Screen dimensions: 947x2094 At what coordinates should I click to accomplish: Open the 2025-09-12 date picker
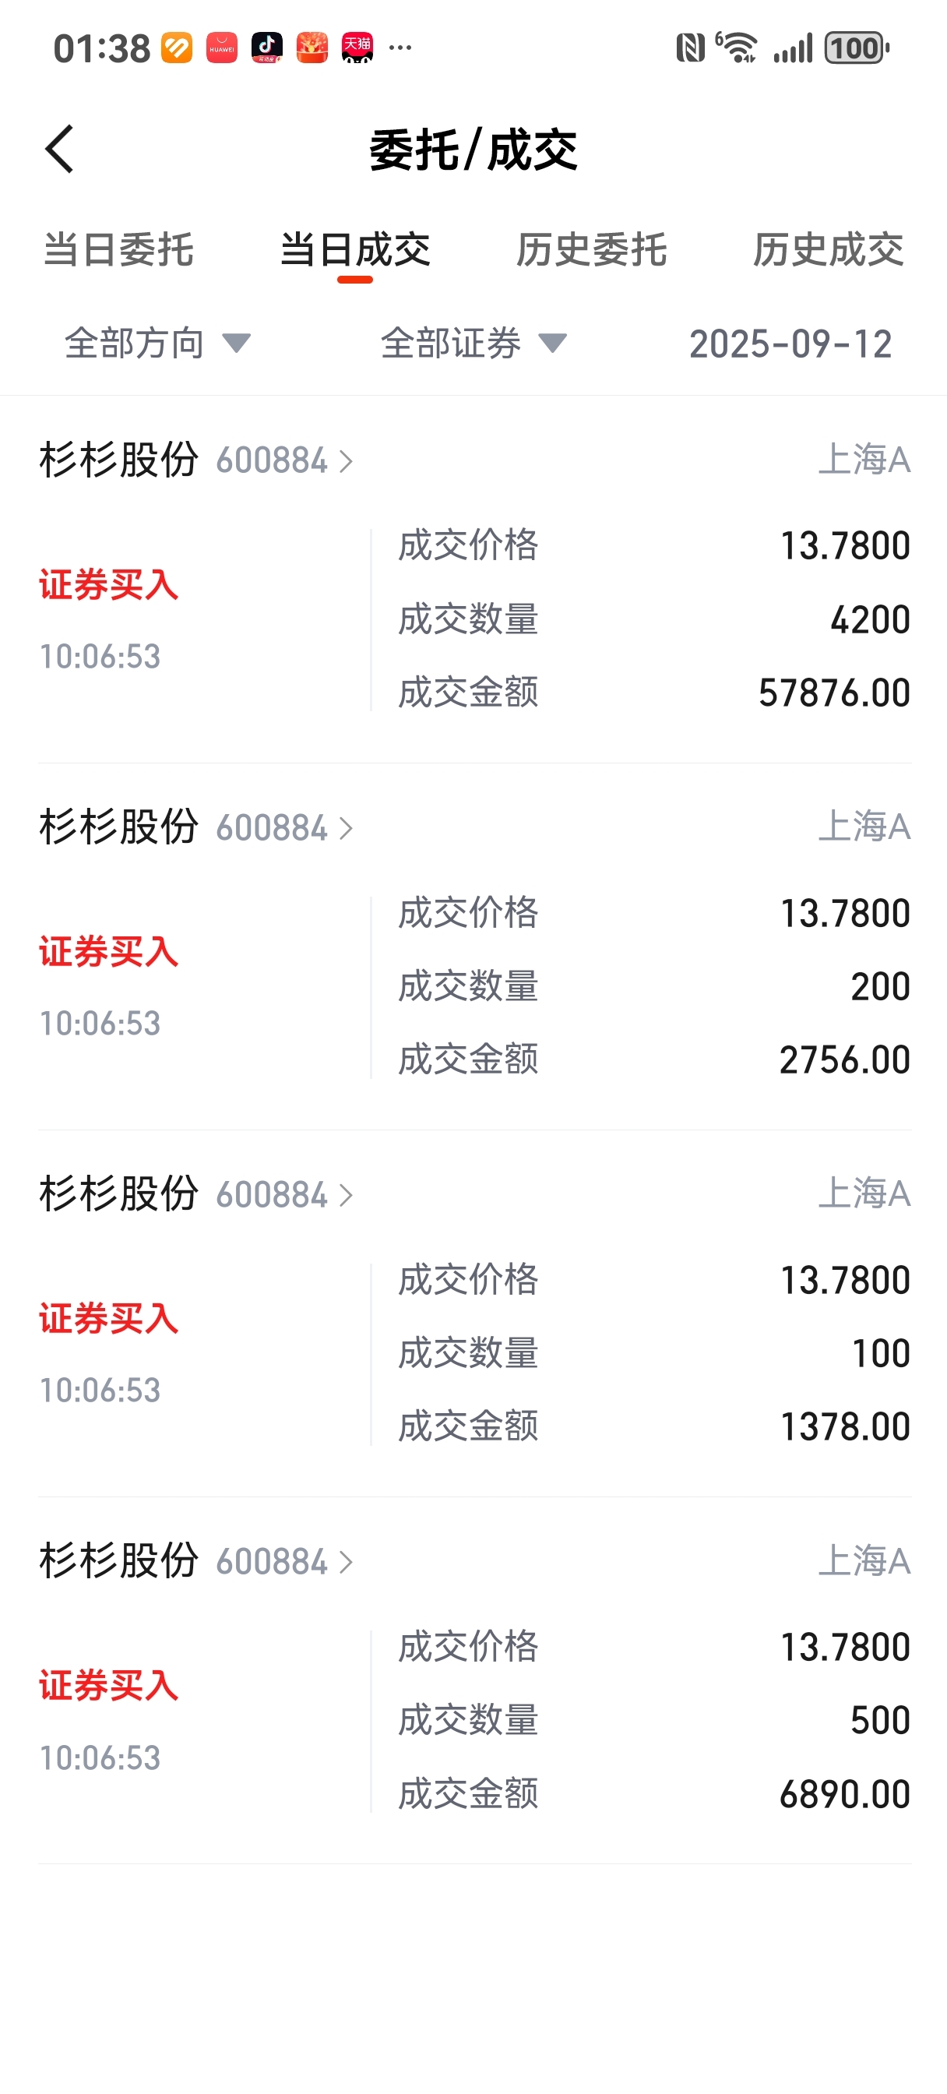[x=790, y=343]
